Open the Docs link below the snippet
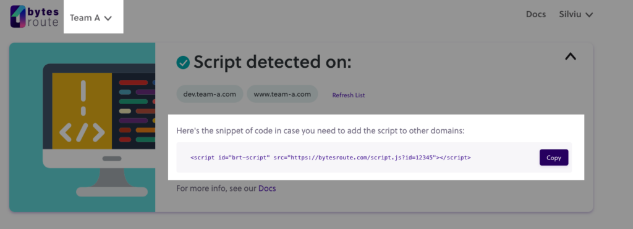 (x=267, y=188)
